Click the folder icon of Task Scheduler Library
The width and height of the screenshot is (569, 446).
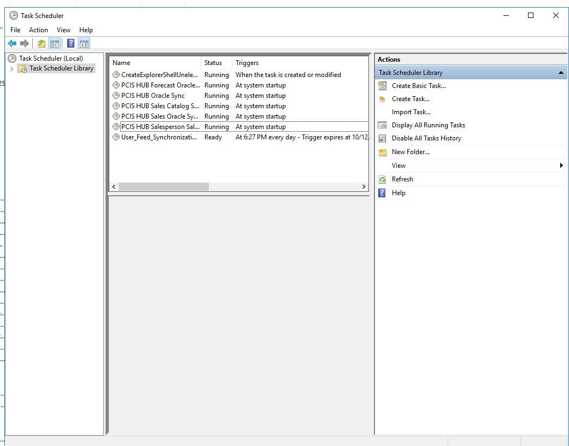click(22, 68)
